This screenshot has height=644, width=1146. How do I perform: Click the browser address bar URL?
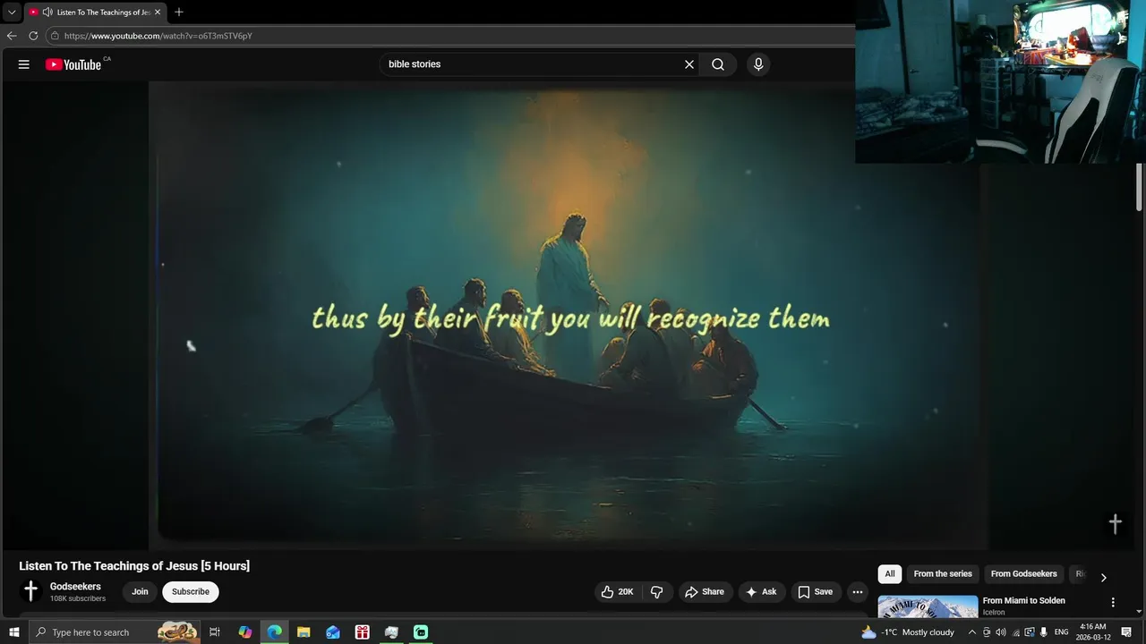pyautogui.click(x=158, y=36)
